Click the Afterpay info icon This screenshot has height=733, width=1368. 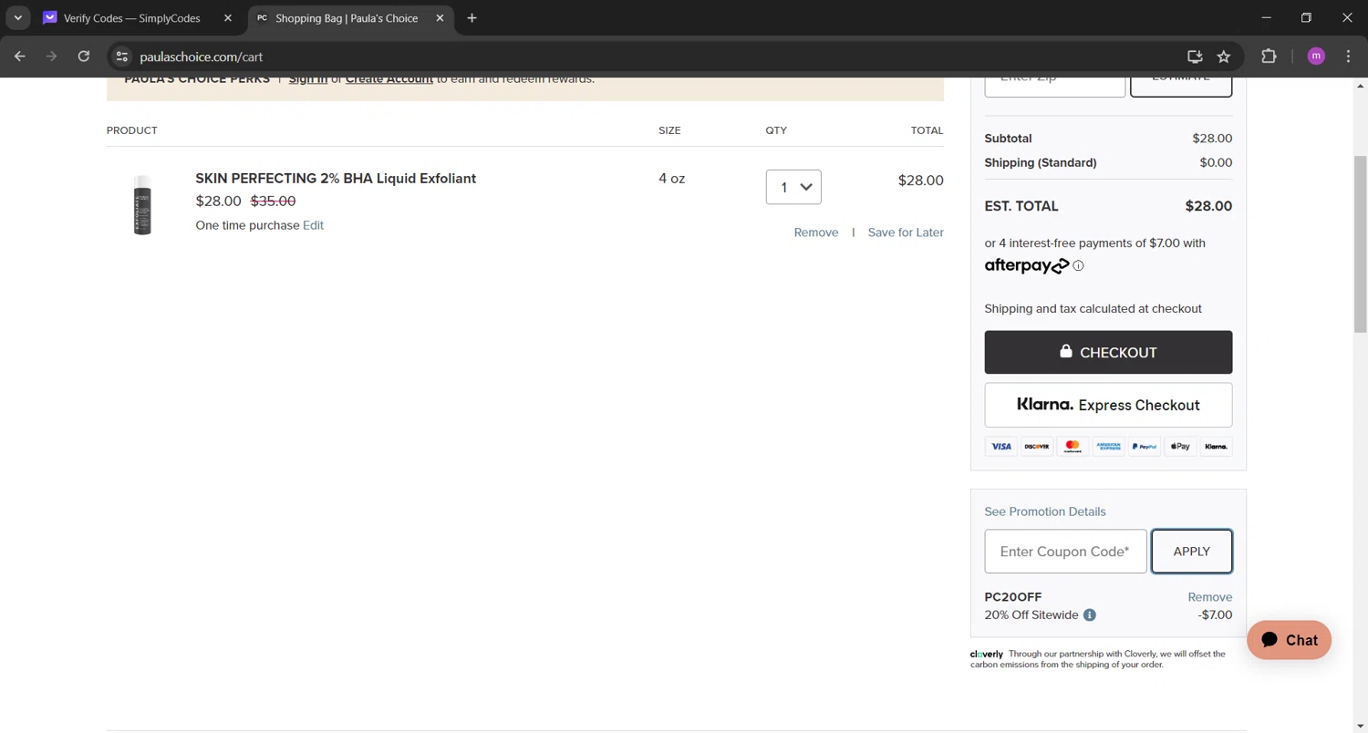point(1078,266)
